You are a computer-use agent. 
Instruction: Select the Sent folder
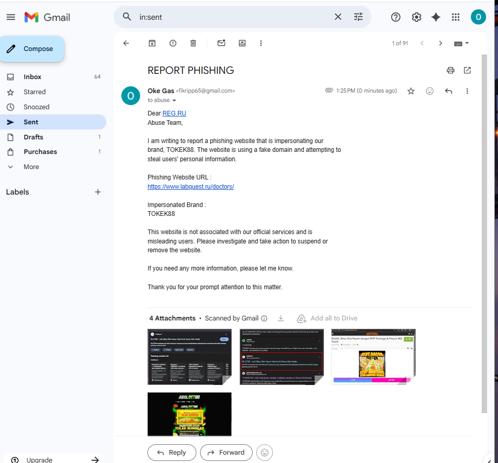coord(53,122)
